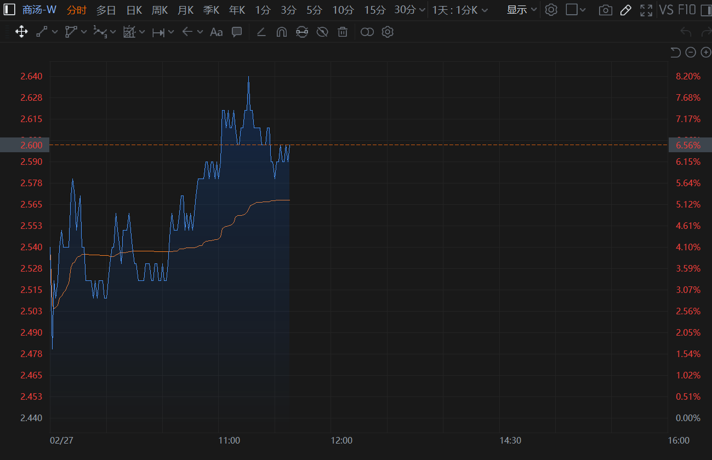Enter fullscreen chart mode
712x460 pixels.
[x=646, y=10]
